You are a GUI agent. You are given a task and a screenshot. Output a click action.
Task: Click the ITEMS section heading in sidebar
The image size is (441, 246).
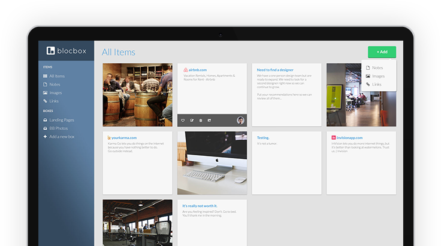coord(47,67)
